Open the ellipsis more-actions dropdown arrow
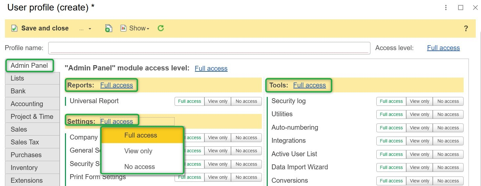This screenshot has width=481, height=186. pyautogui.click(x=90, y=29)
